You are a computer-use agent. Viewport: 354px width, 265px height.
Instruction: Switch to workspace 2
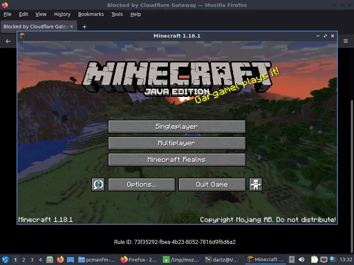pyautogui.click(x=24, y=260)
